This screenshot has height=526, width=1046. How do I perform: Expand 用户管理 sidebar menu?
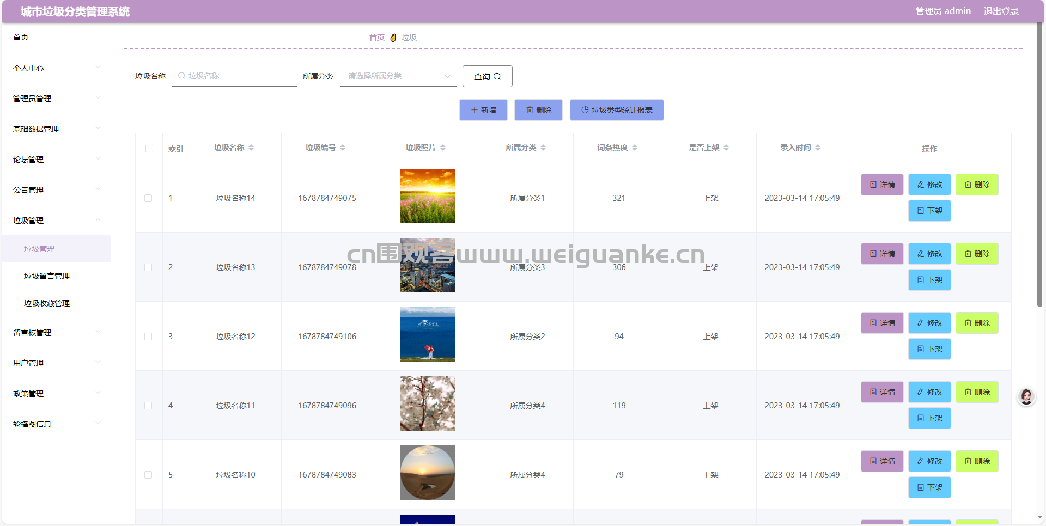pos(57,363)
